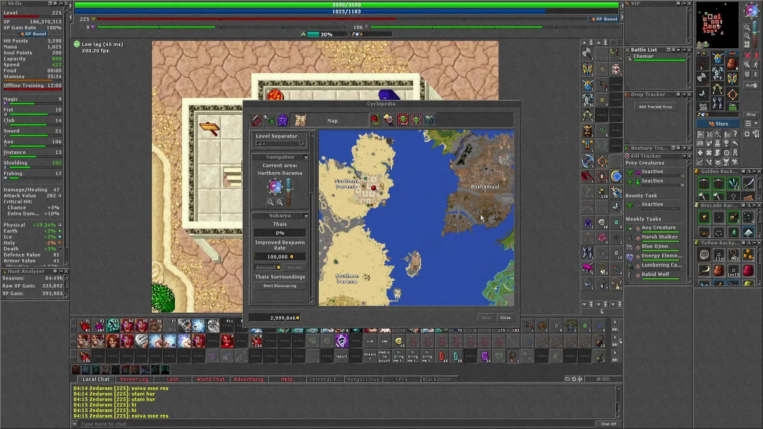This screenshot has width=763, height=429.
Task: Click the Add Tracked Drop button
Action: click(656, 107)
